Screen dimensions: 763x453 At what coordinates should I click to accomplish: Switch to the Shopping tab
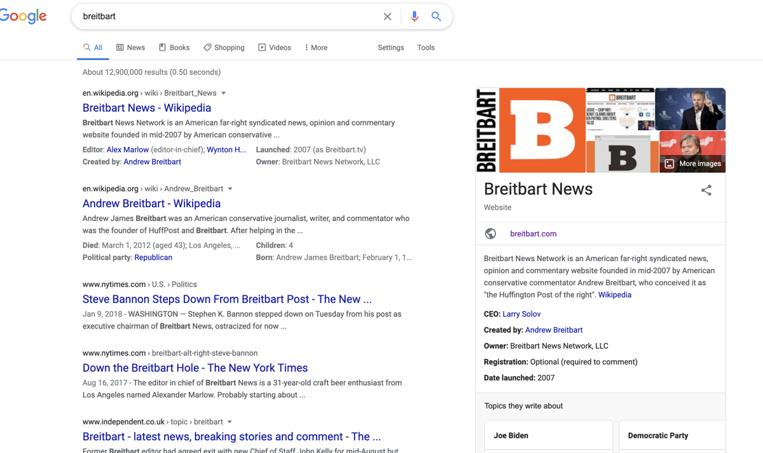click(224, 48)
